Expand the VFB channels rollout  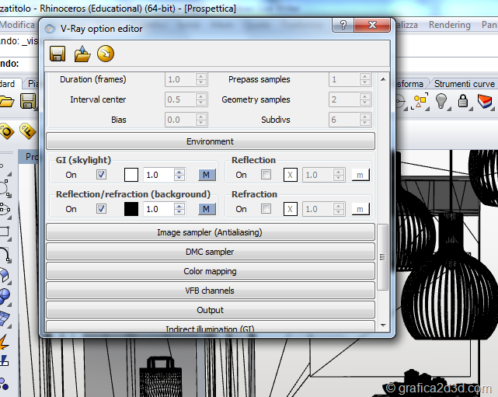211,291
